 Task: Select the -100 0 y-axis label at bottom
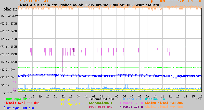9,92
